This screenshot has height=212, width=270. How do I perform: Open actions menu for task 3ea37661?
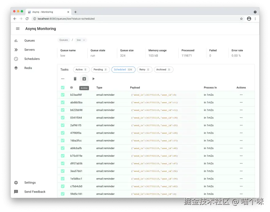[241, 171]
